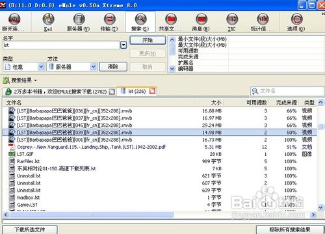
Task: Open the Statistics (统计值) toolbar icon
Action: (263, 19)
